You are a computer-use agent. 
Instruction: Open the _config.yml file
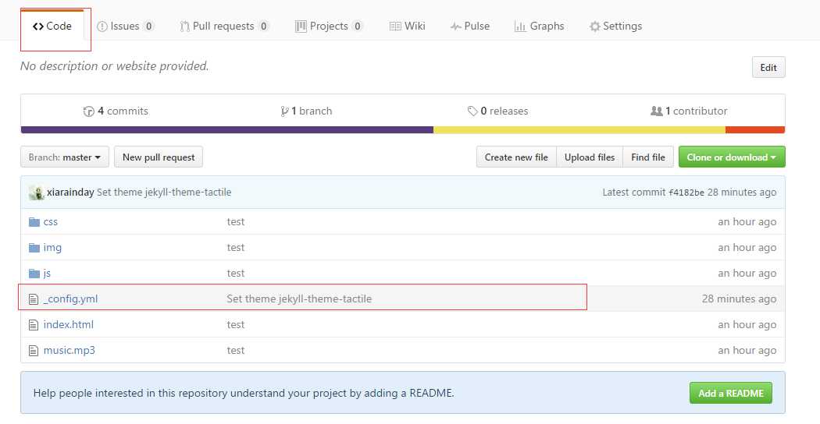[x=70, y=299]
